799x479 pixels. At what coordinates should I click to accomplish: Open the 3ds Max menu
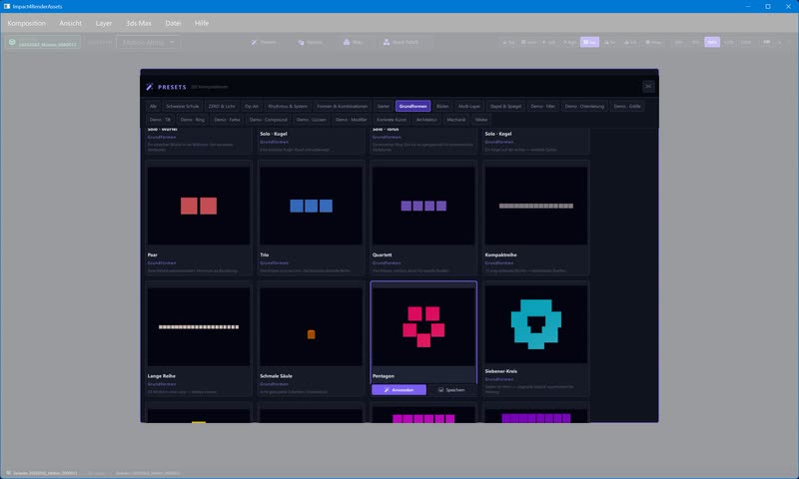click(139, 23)
